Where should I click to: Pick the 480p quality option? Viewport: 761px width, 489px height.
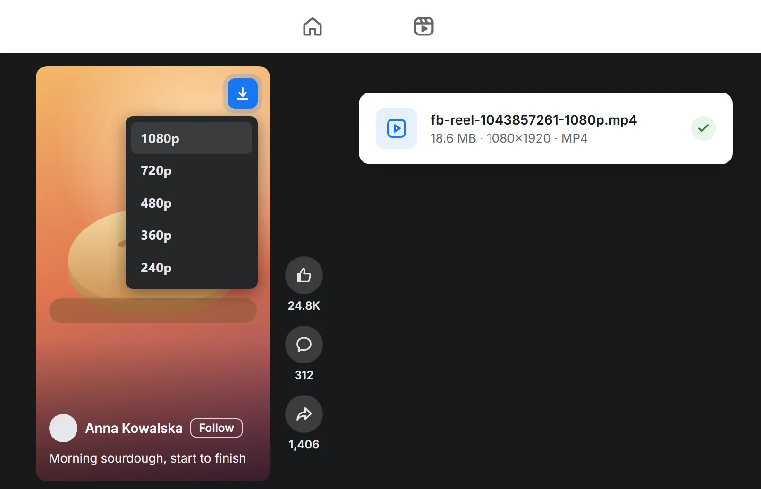click(x=192, y=203)
